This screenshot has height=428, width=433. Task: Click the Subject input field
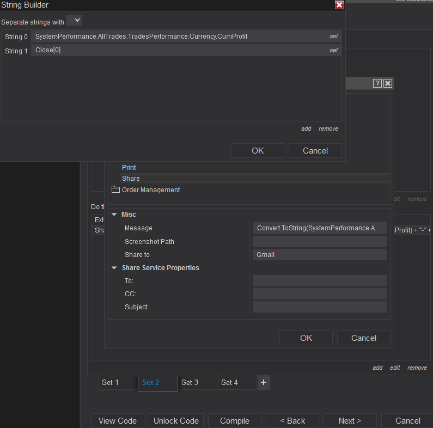coord(319,307)
